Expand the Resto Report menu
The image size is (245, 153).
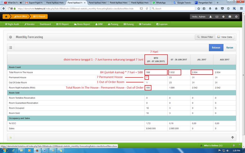click(x=82, y=24)
